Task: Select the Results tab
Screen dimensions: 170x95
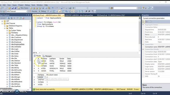Action: click(37, 56)
